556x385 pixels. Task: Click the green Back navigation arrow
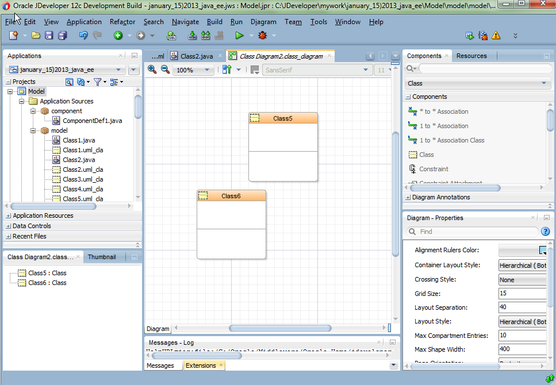tap(118, 35)
